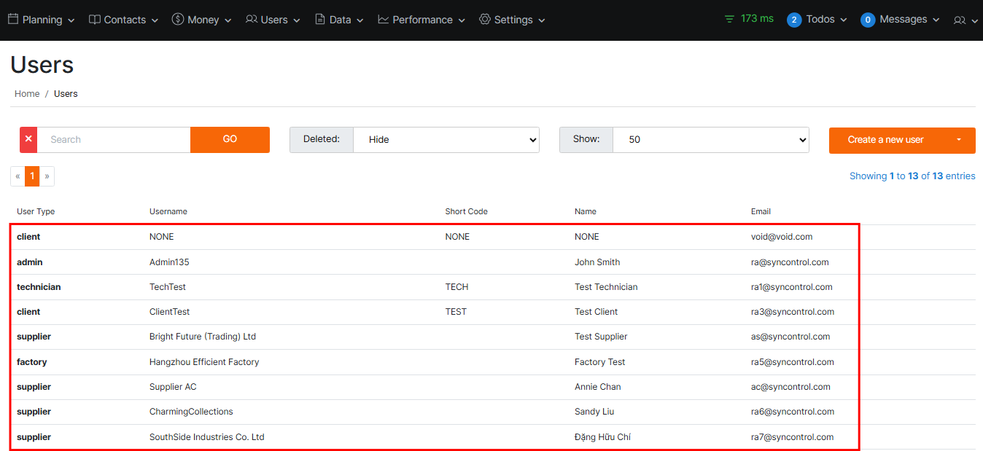The height and width of the screenshot is (451, 983).
Task: Click the Performance chart icon
Action: pos(384,20)
